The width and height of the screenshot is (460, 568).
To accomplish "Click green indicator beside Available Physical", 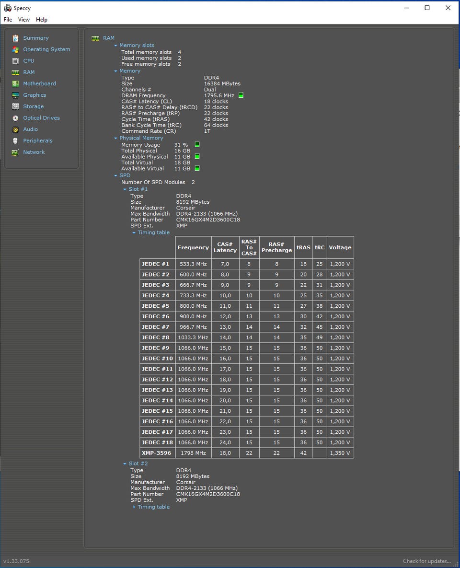I will tap(197, 156).
